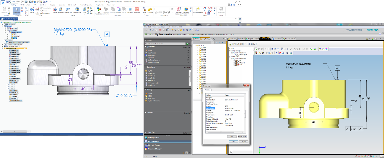
Task: Click the Ablakváltás switch windows icon
Action: [x=221, y=10]
